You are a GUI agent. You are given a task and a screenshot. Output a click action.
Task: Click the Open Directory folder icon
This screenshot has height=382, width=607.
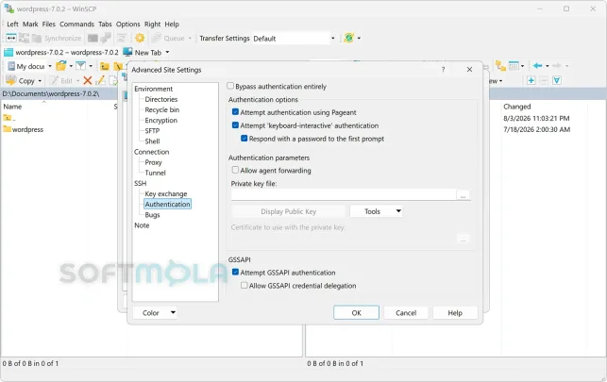coord(60,66)
